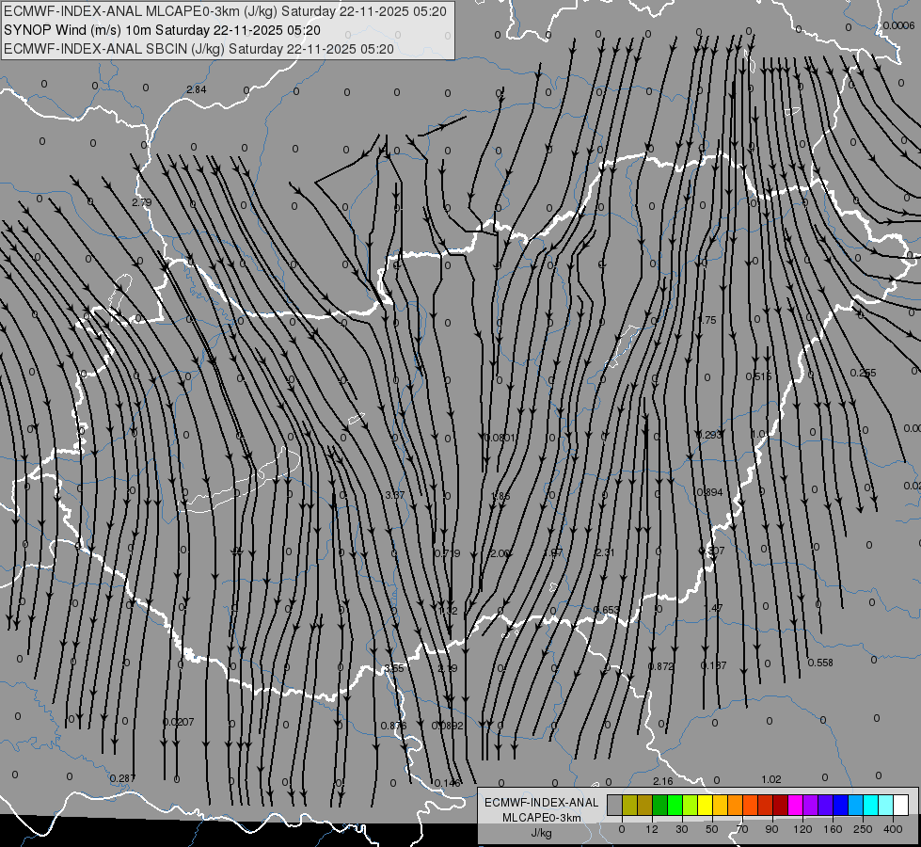Click the legend title ECMWF-INDEX-ANAL
This screenshot has height=847, width=921.
click(542, 803)
